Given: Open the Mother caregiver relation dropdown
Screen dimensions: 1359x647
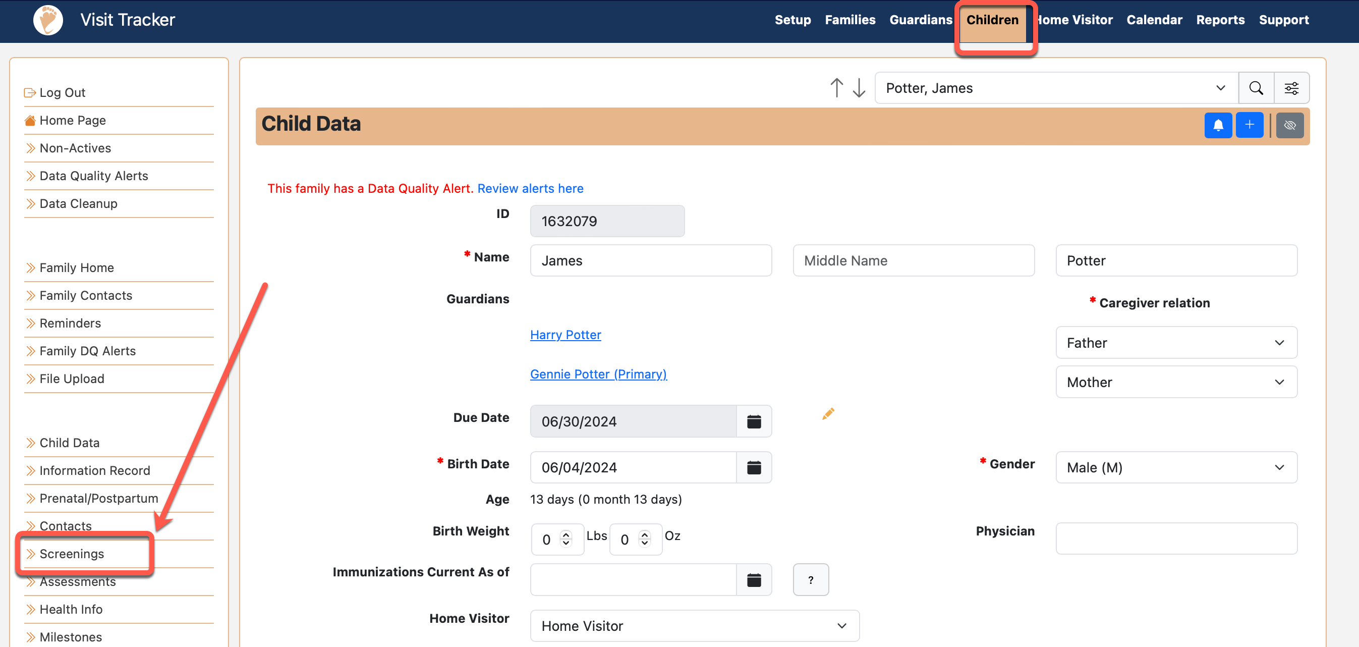Looking at the screenshot, I should click(x=1176, y=382).
